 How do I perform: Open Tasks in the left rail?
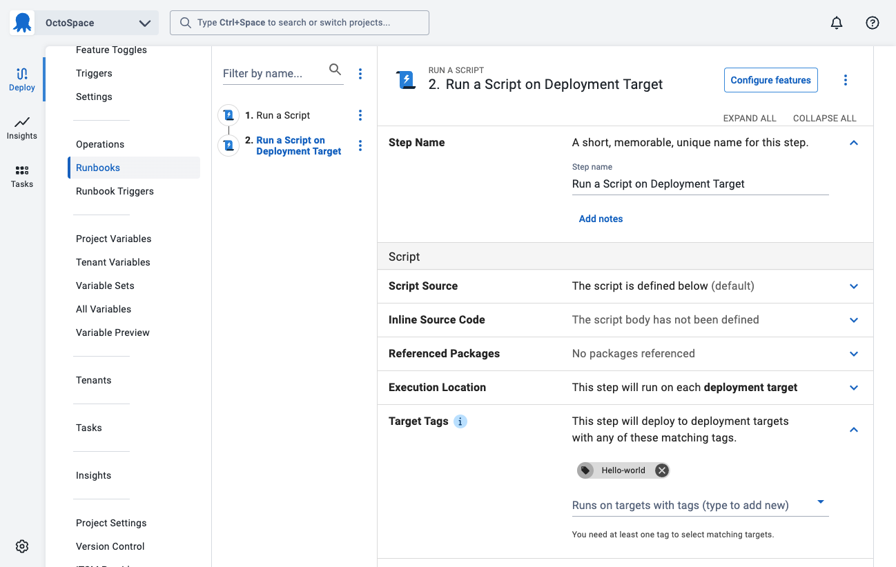(22, 176)
